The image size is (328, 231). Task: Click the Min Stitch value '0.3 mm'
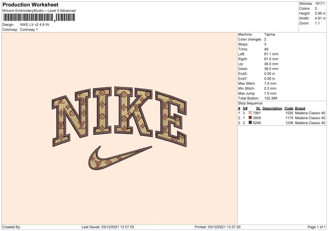pos(270,88)
